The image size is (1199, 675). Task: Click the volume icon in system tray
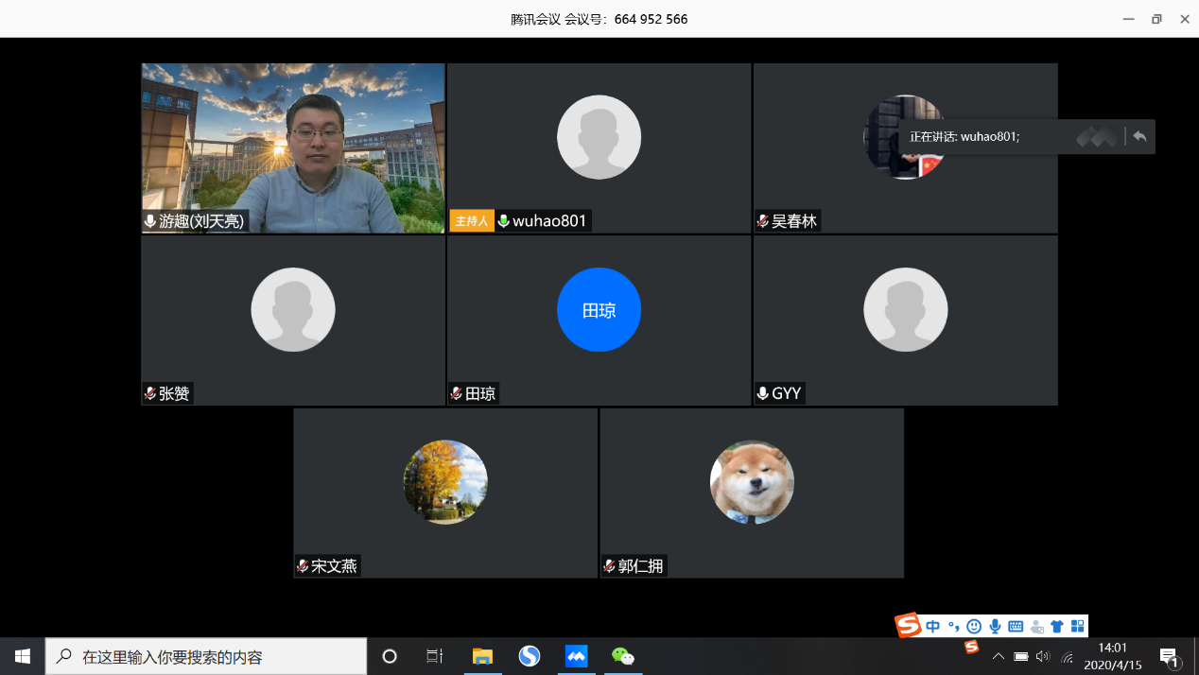point(1043,656)
